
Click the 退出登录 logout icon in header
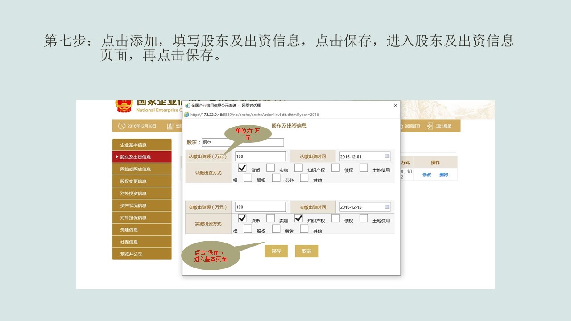[x=432, y=126]
